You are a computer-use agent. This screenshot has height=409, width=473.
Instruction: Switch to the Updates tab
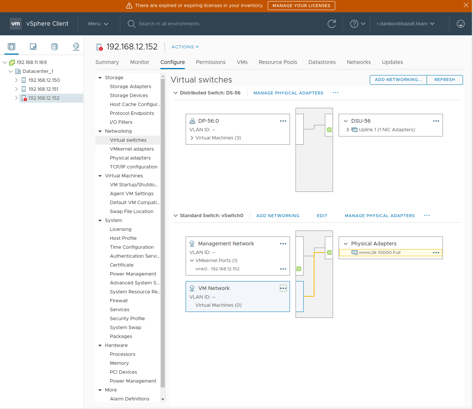coord(392,62)
